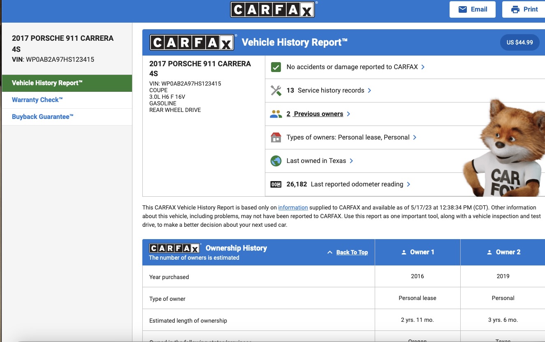Click 26,182 Last reported odometer reading

[345, 184]
